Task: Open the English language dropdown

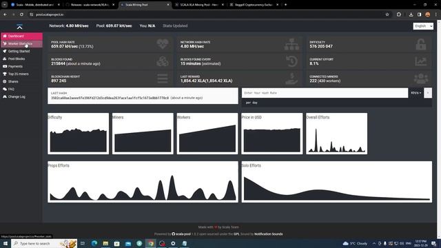Action: [423, 26]
